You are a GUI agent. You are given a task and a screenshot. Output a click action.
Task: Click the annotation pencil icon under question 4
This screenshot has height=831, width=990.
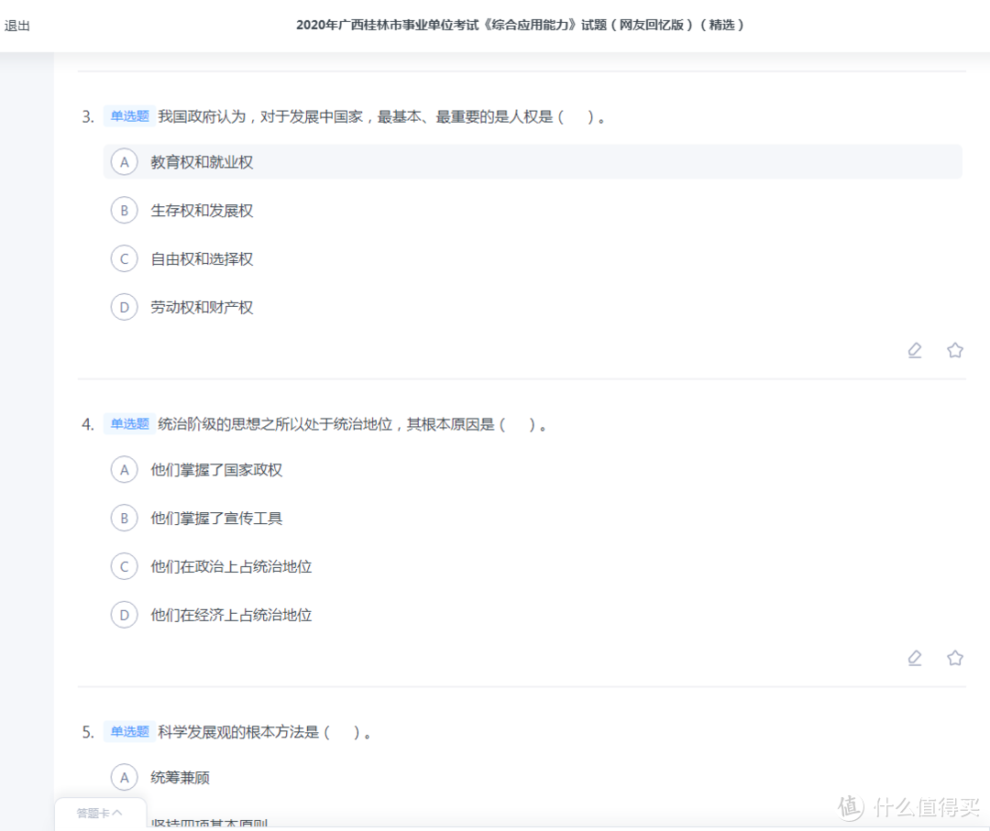(914, 658)
